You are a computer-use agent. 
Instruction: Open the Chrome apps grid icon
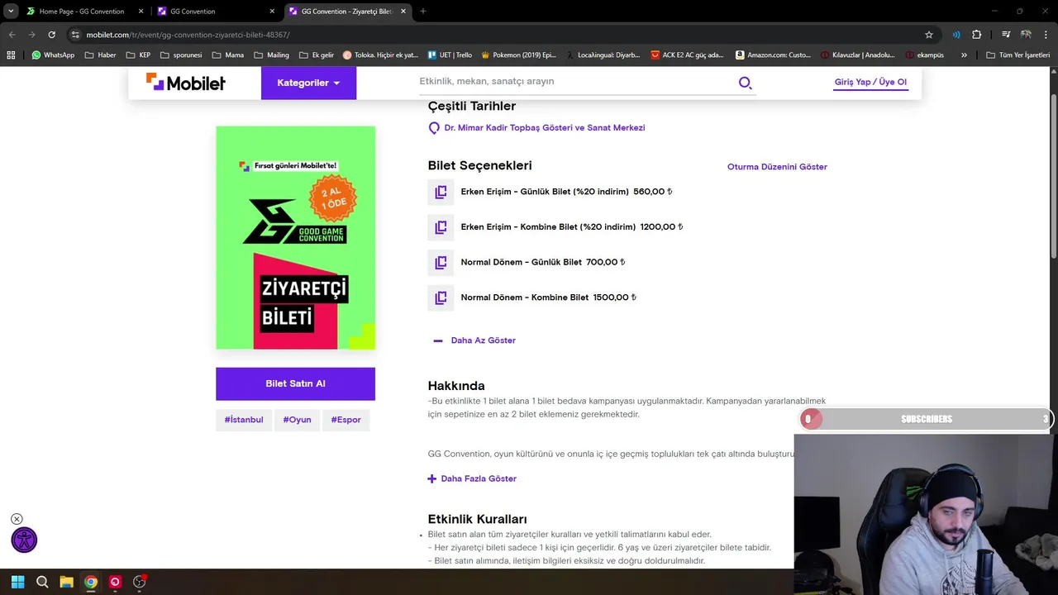[11, 55]
